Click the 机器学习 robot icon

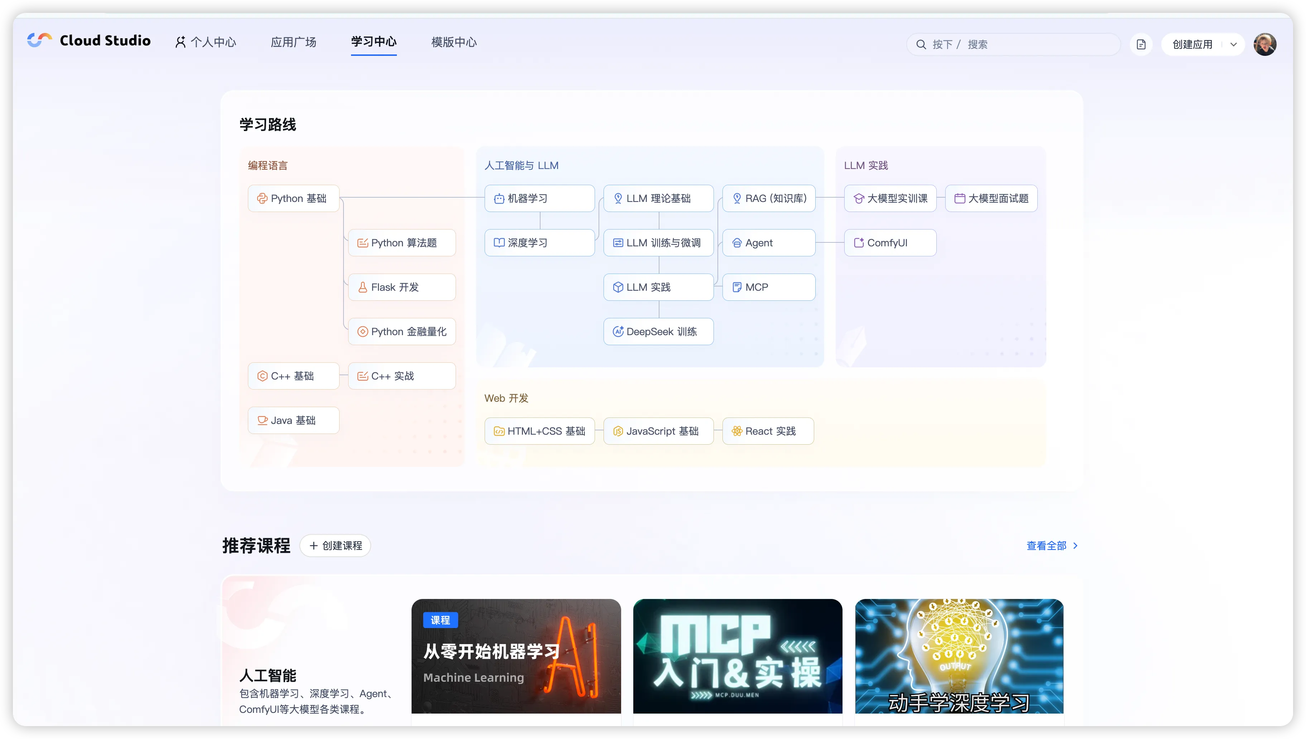tap(499, 198)
